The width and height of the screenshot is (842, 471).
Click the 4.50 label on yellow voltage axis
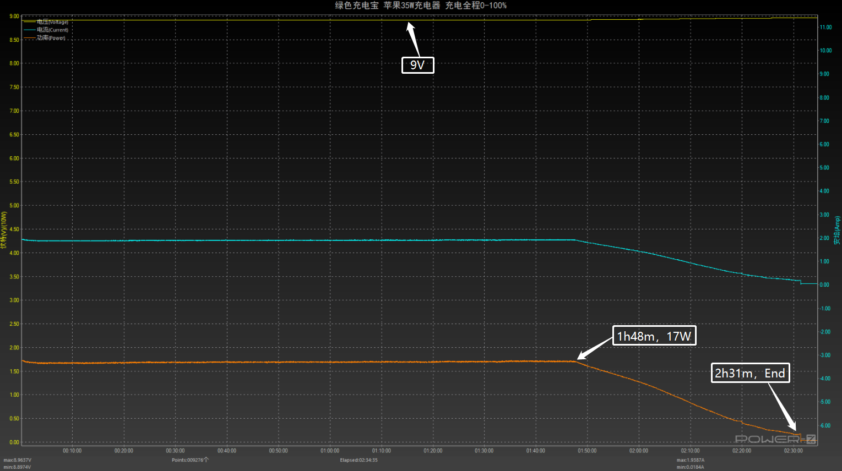[x=14, y=229]
